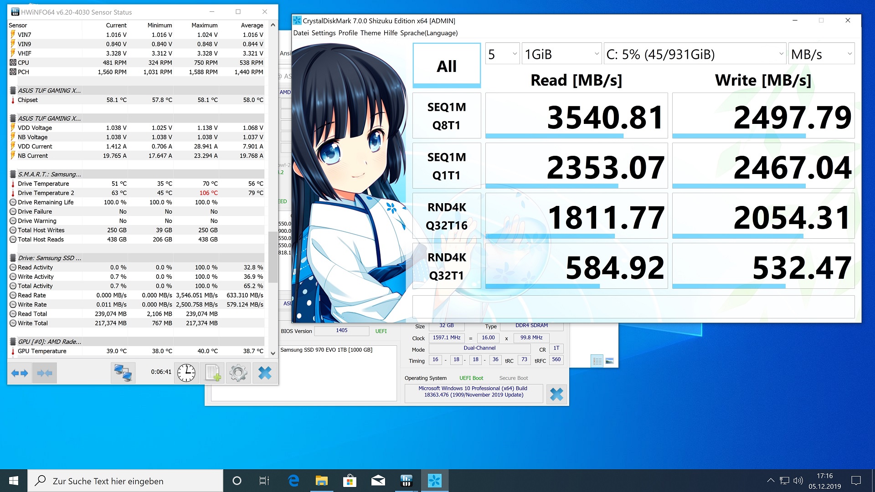Start logging with the spreadsheet plus icon
Viewport: 875px width, 492px height.
[212, 373]
